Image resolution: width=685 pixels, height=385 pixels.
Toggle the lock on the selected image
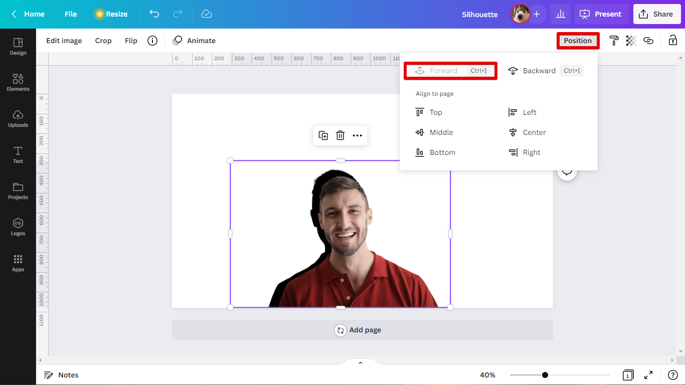672,41
